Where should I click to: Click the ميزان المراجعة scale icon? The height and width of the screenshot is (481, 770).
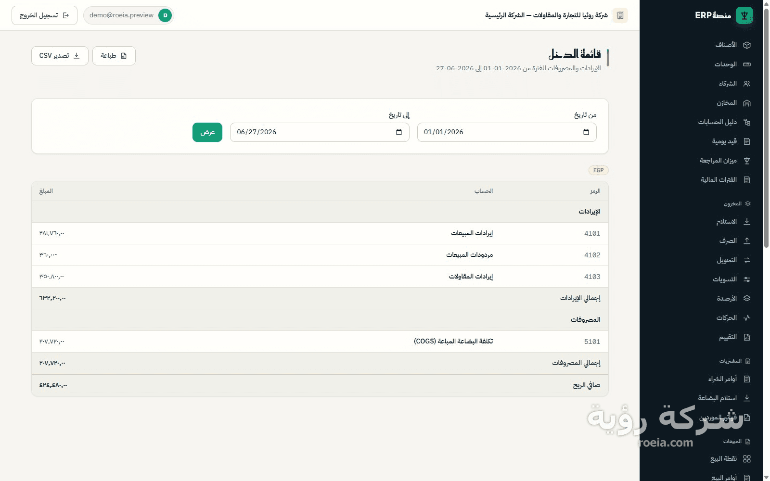pos(747,161)
